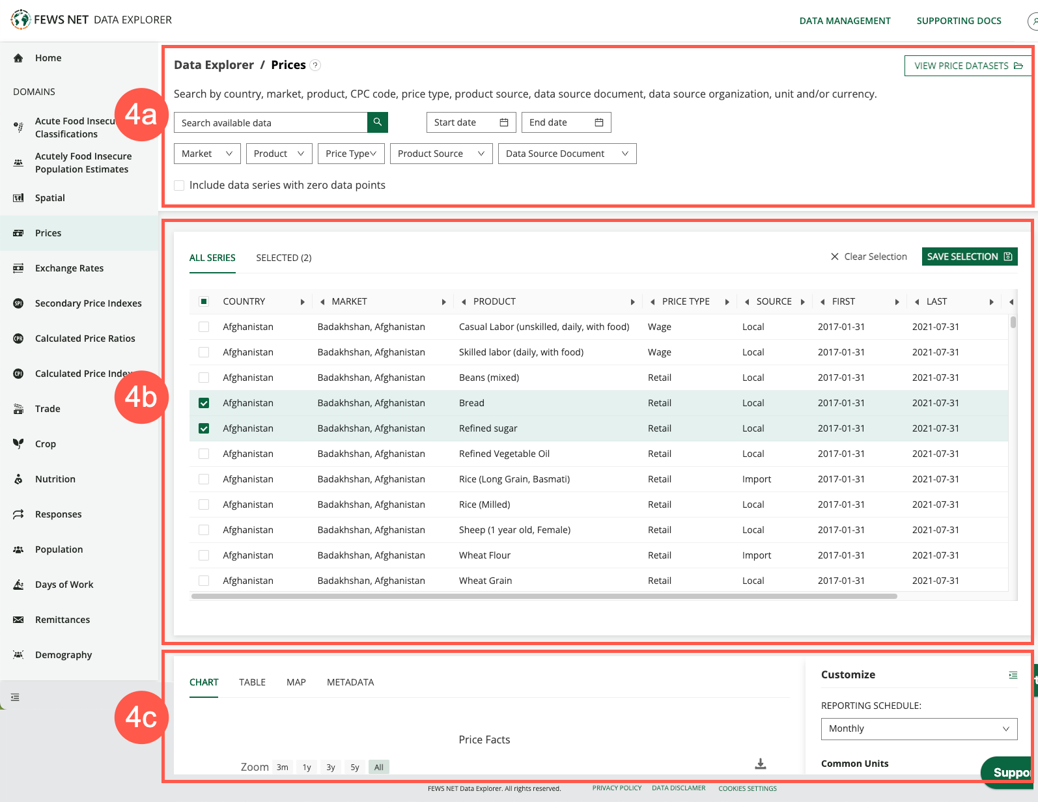Click the SAVE SELECTION button

pos(969,256)
